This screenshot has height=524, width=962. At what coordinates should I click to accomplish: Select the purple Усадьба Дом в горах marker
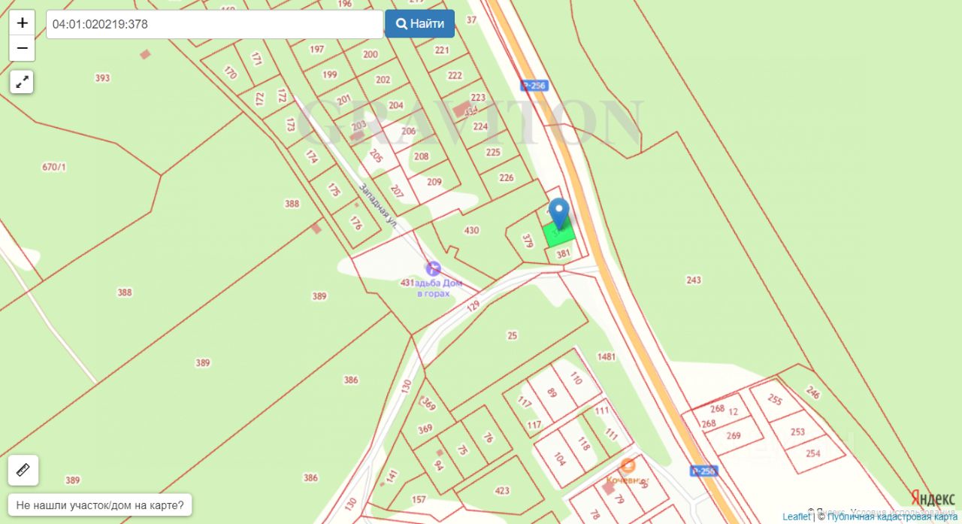(433, 268)
